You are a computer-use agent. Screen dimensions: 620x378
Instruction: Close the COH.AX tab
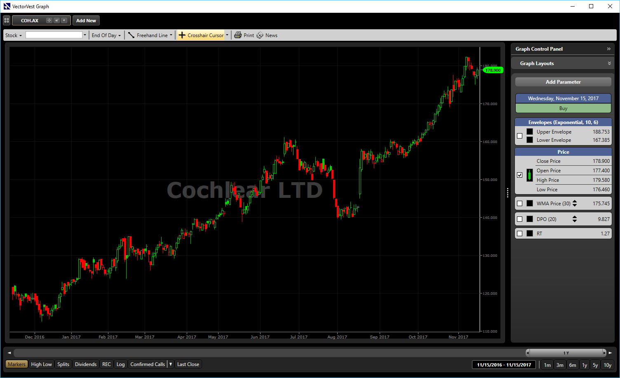pyautogui.click(x=64, y=20)
